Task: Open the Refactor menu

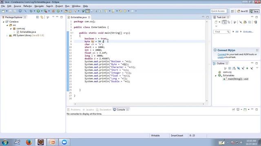Action: 28,6
